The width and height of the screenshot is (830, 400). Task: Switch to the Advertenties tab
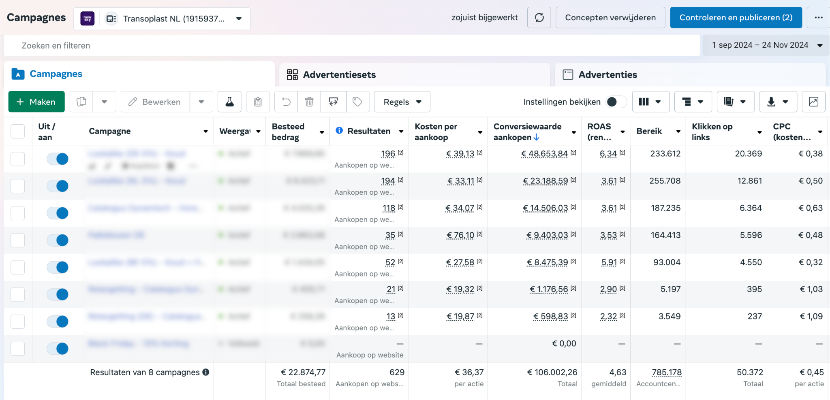point(607,74)
